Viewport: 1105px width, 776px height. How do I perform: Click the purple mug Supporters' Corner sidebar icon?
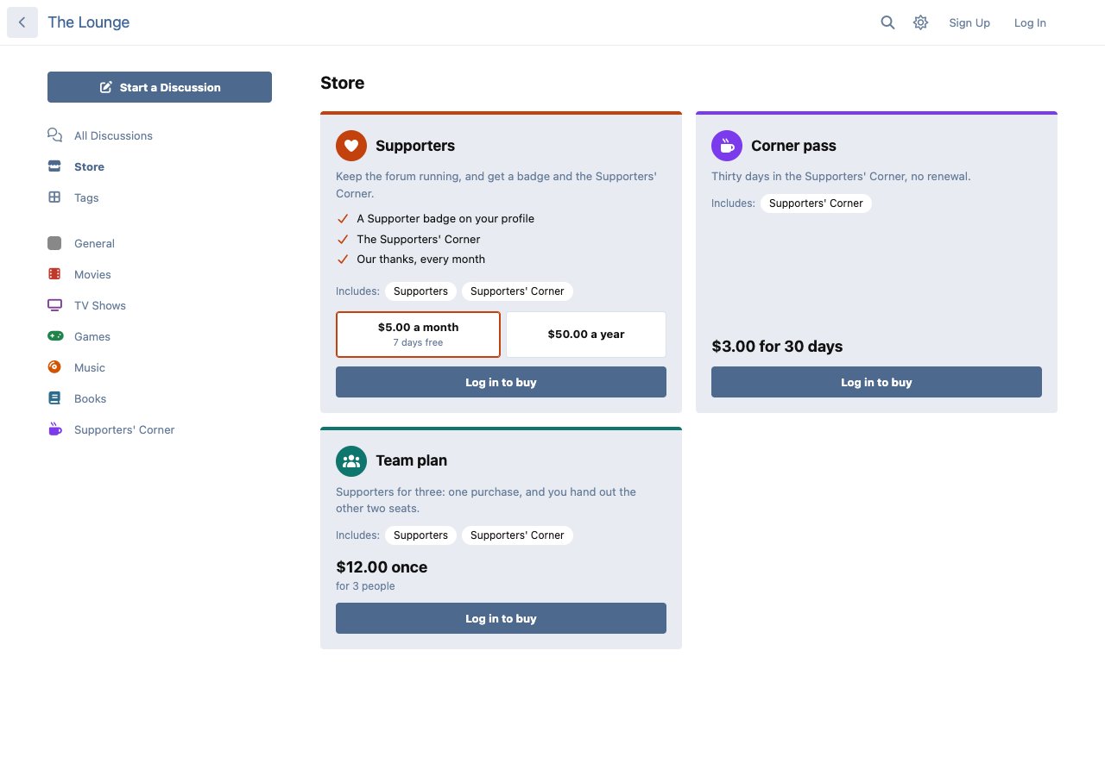(55, 429)
